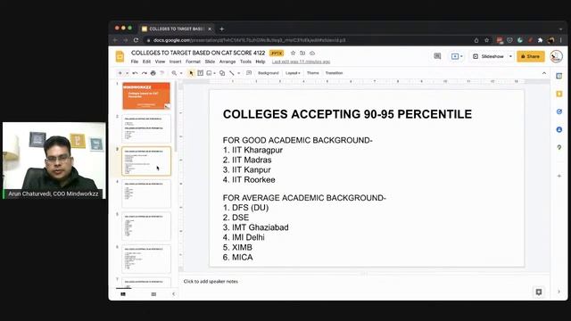This screenshot has height=321, width=571.
Task: Click the Explore button at bottom right
Action: [539, 292]
